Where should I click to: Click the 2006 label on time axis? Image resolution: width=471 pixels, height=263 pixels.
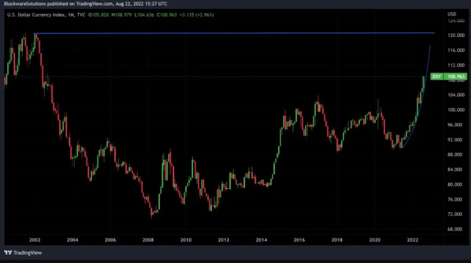tap(110, 240)
